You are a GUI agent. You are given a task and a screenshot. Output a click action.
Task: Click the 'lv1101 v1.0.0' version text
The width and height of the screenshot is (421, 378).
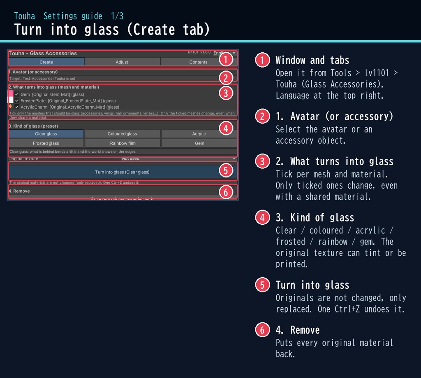(x=199, y=52)
